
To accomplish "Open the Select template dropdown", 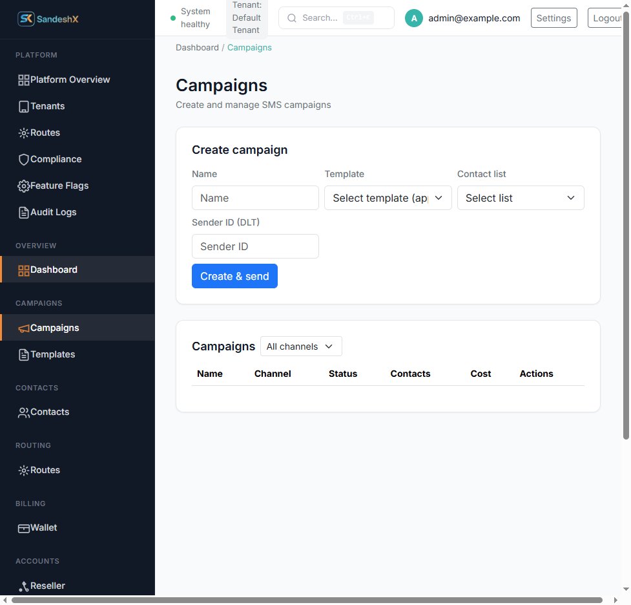I will pos(388,198).
